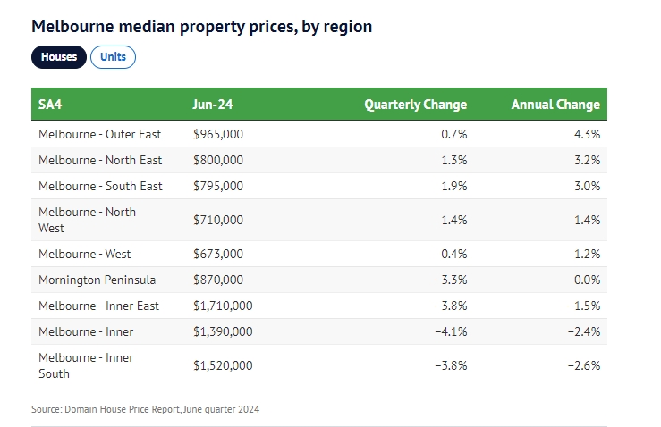The height and width of the screenshot is (427, 661).
Task: Select the Houses tab
Action: (59, 57)
